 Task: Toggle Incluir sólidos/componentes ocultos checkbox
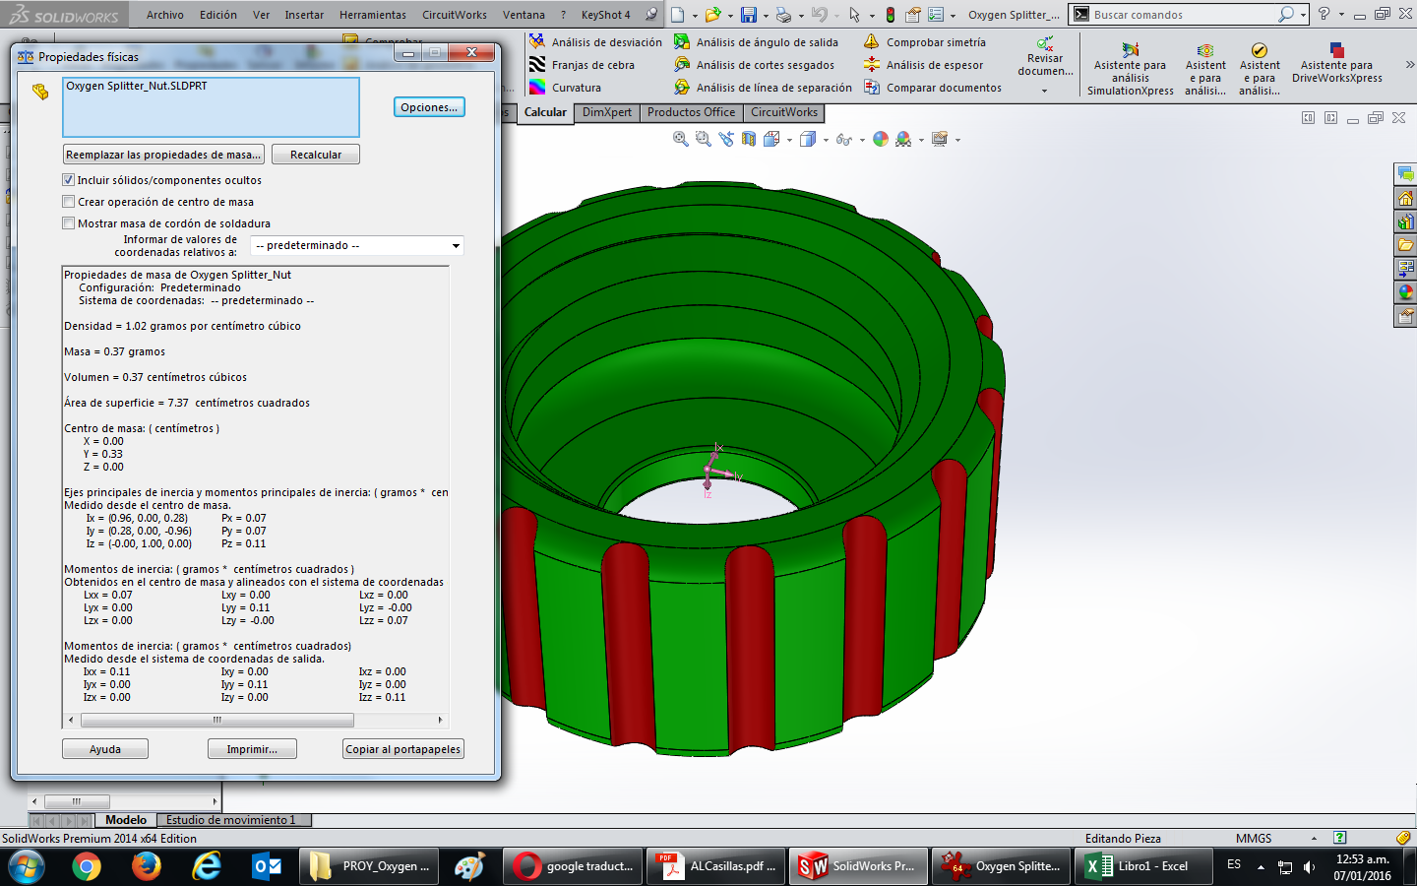[69, 180]
